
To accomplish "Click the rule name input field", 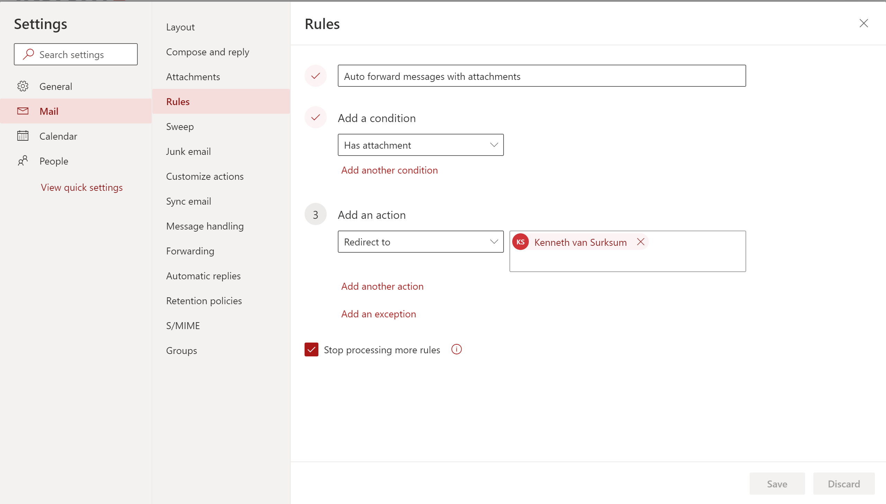I will coord(542,76).
